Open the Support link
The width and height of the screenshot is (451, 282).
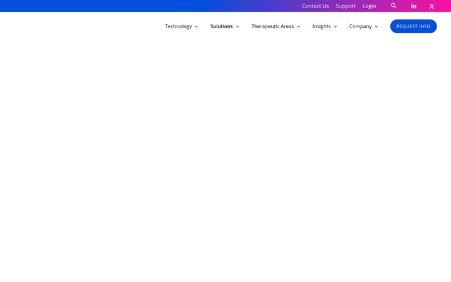[346, 6]
